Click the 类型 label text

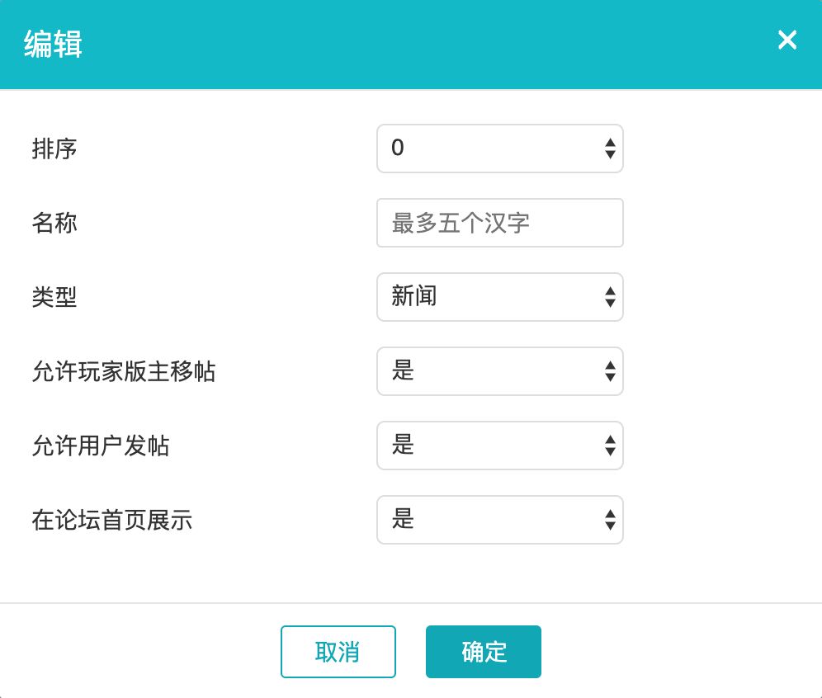point(54,297)
